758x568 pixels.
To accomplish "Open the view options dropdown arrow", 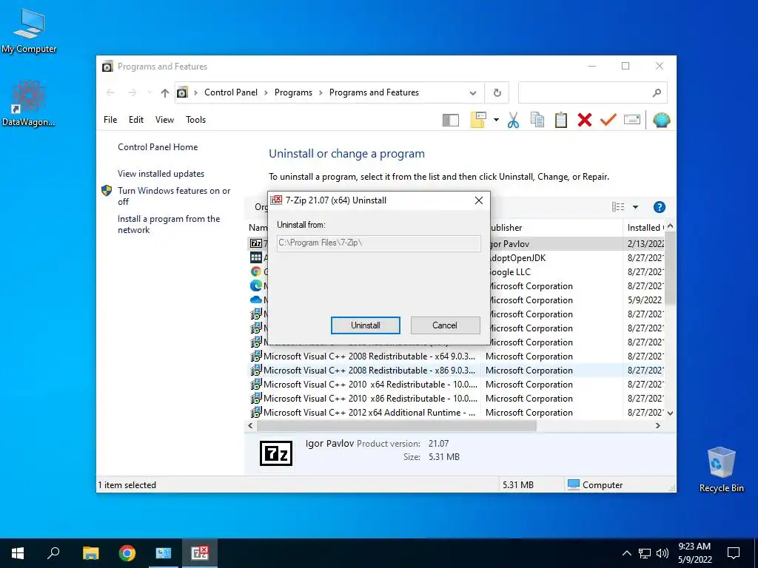I will 635,207.
